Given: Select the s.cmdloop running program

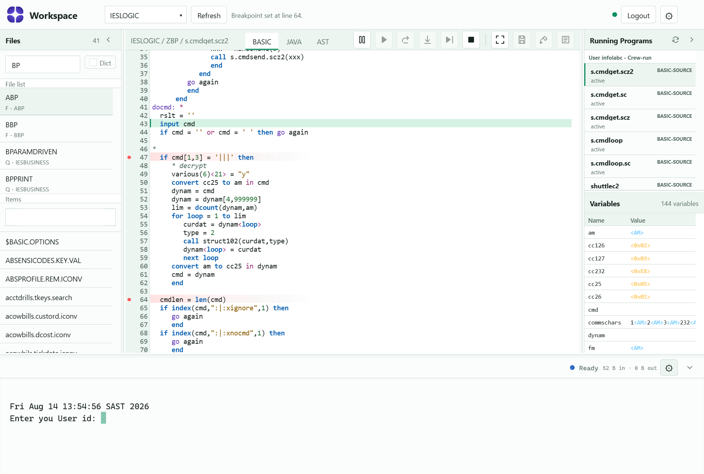Looking at the screenshot, I should pos(640,144).
